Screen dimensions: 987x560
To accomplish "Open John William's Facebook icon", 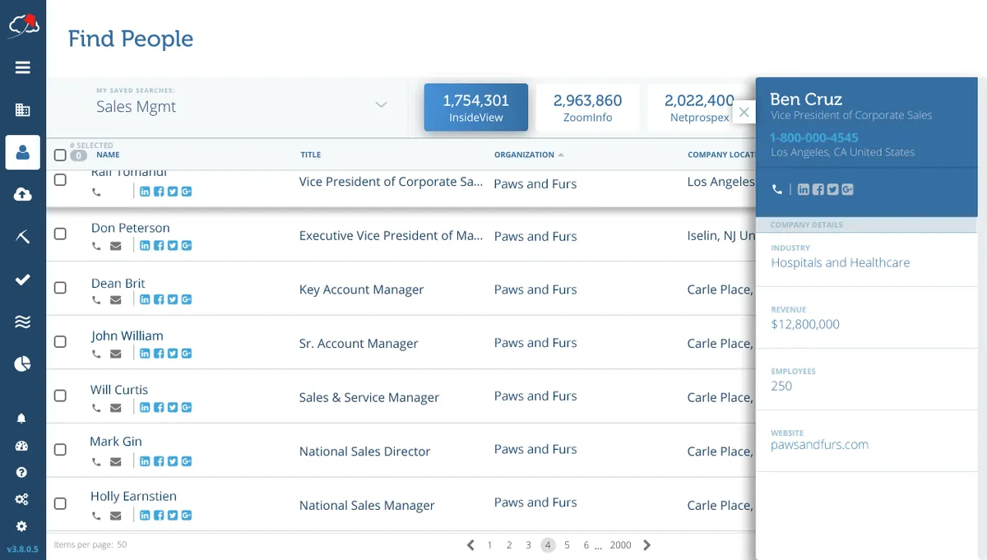I will click(x=159, y=354).
